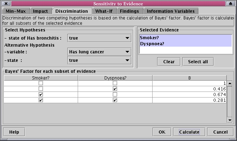Switch to the Min-Max tab

tap(16, 11)
